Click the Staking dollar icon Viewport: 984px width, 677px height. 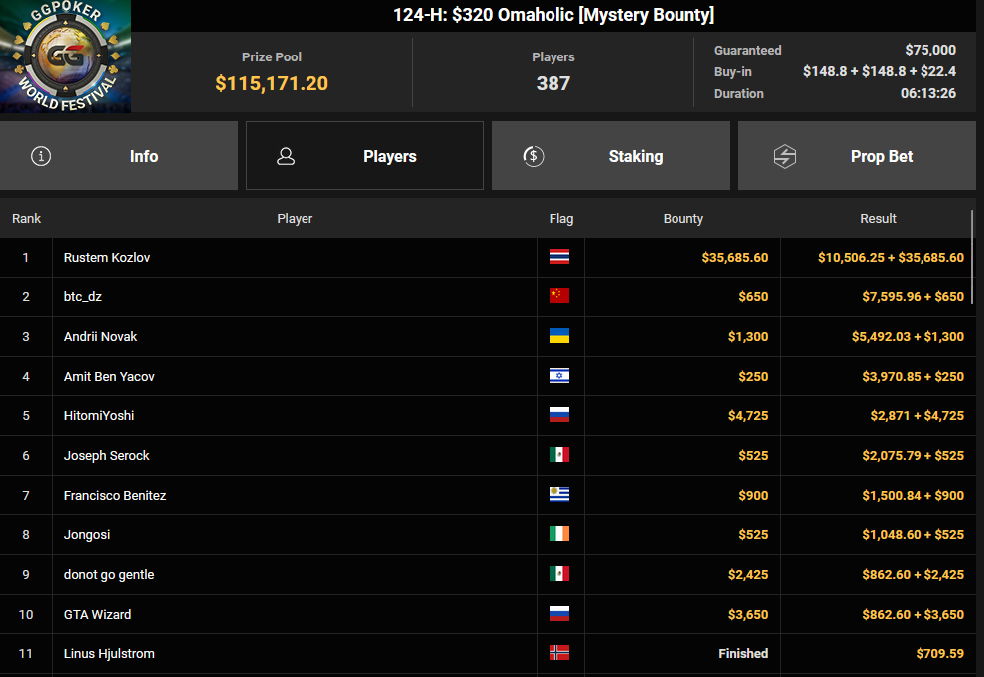point(534,156)
